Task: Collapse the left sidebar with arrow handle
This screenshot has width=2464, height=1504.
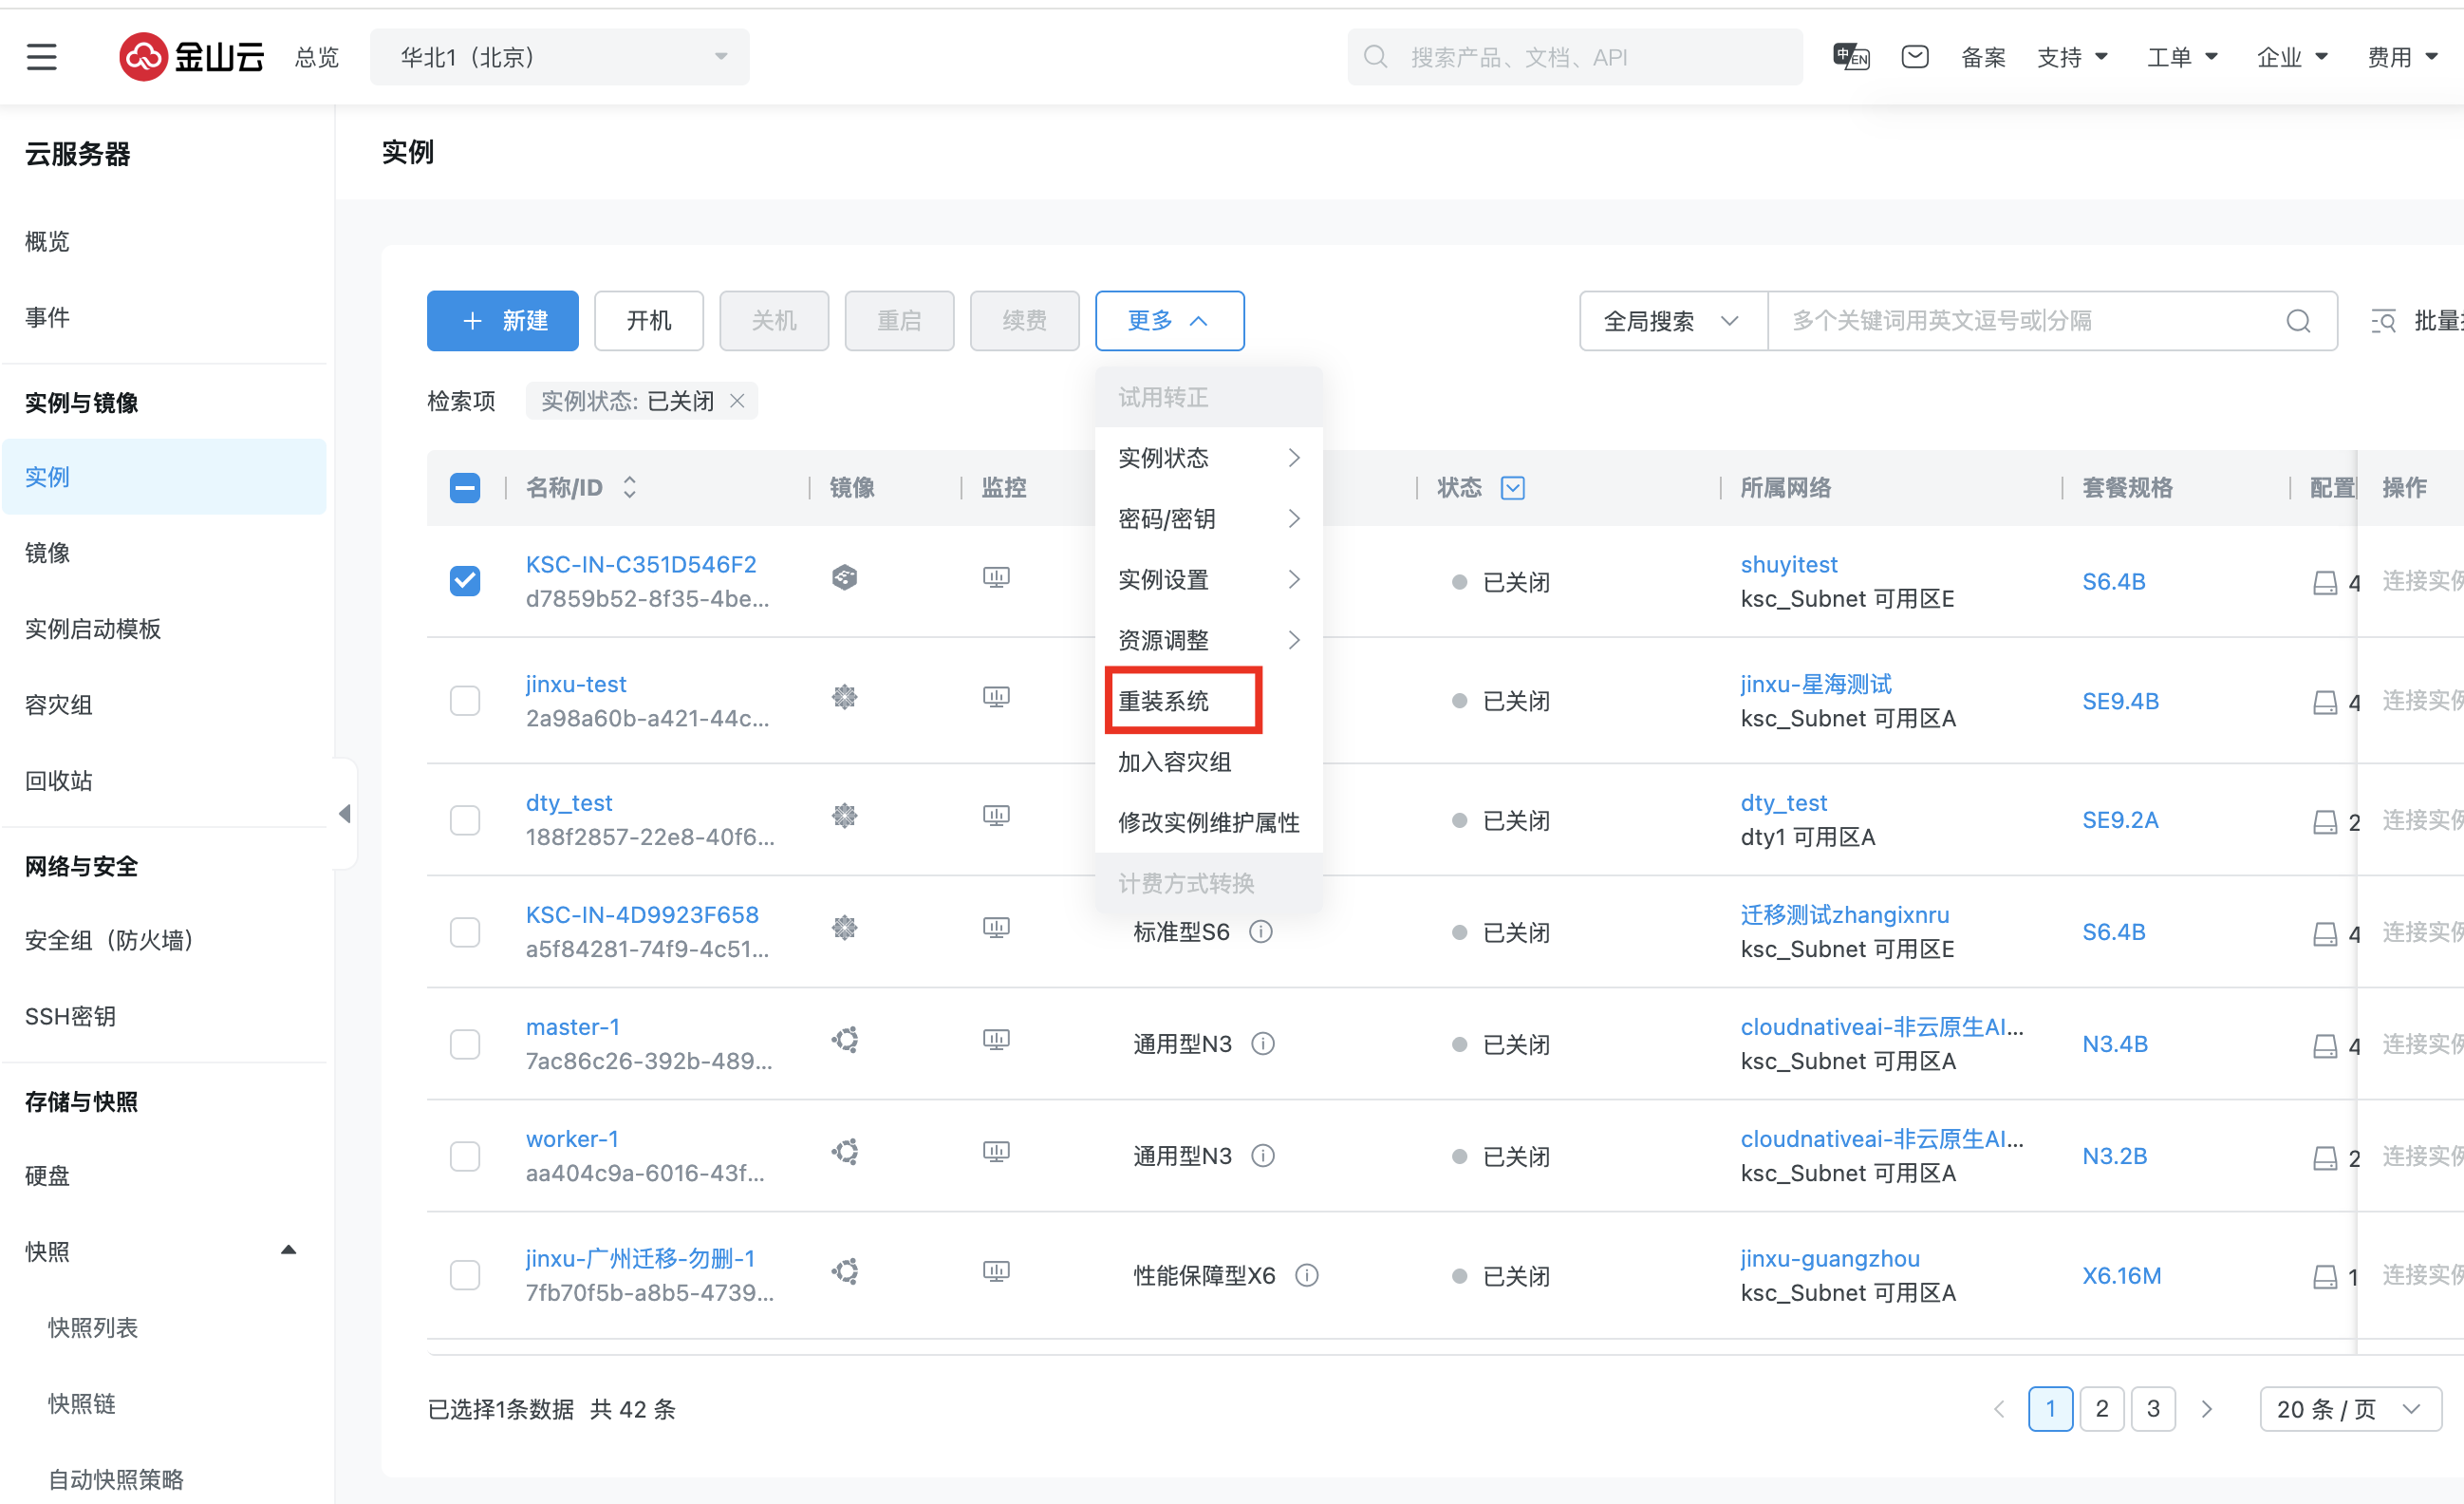Action: click(x=345, y=814)
